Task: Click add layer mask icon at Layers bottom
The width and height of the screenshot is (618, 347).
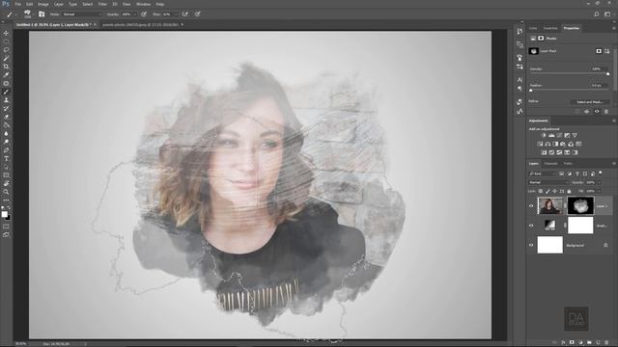Action: [572, 343]
